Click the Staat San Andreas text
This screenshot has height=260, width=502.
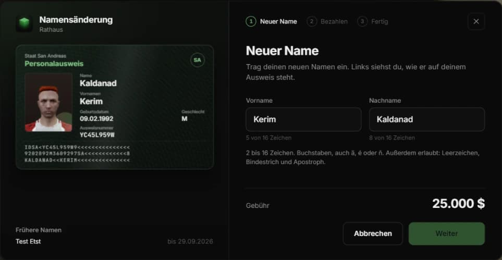pyautogui.click(x=45, y=56)
